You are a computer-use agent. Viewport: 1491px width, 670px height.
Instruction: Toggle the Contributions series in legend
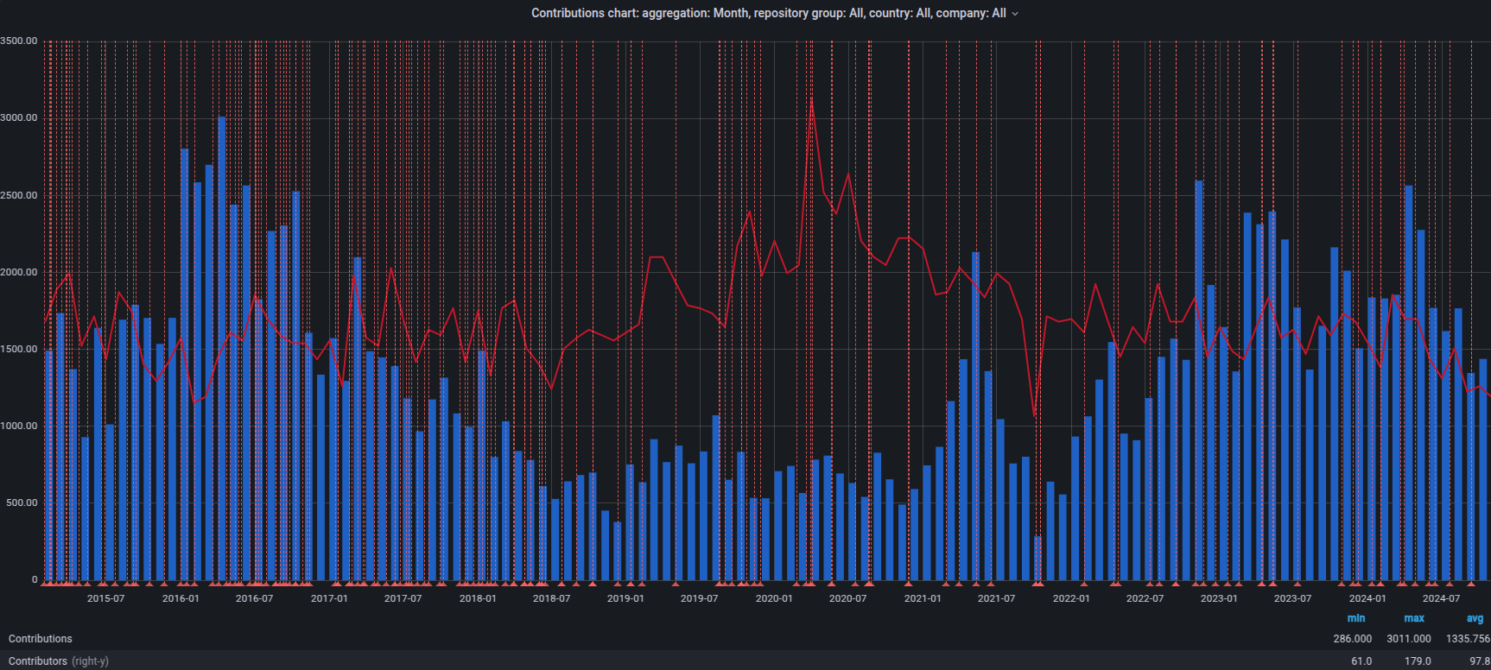tap(41, 639)
